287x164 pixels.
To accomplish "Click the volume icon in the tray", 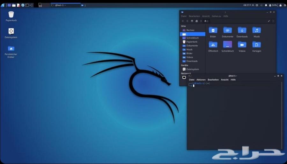I will [261, 5].
